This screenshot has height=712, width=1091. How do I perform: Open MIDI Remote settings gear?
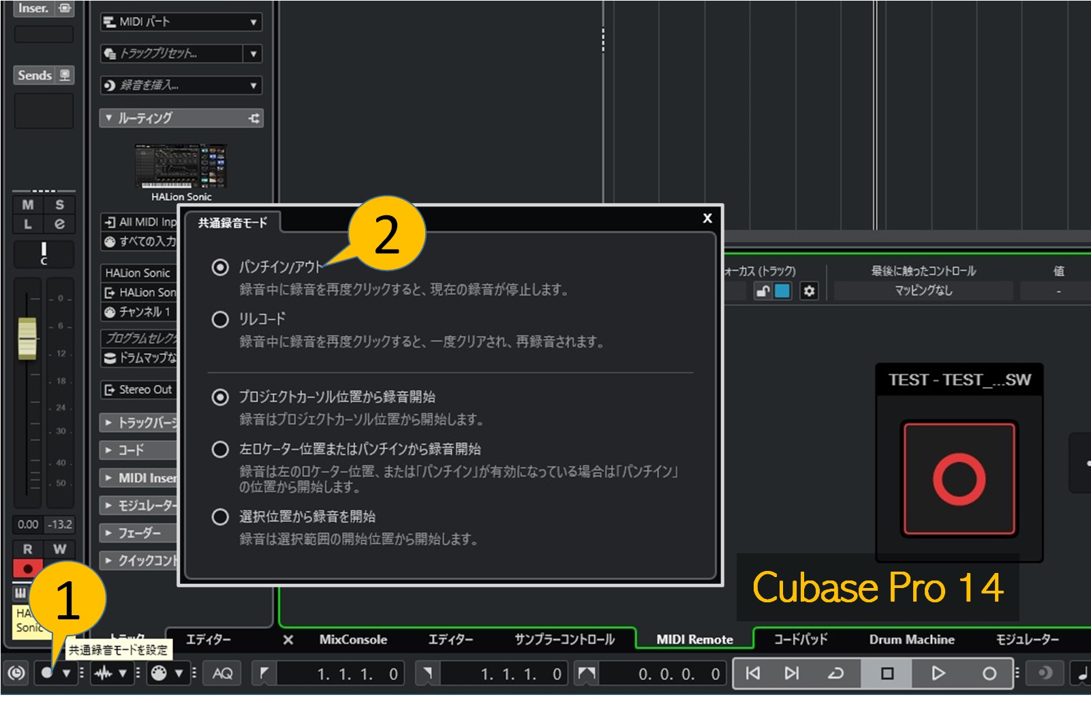point(809,291)
